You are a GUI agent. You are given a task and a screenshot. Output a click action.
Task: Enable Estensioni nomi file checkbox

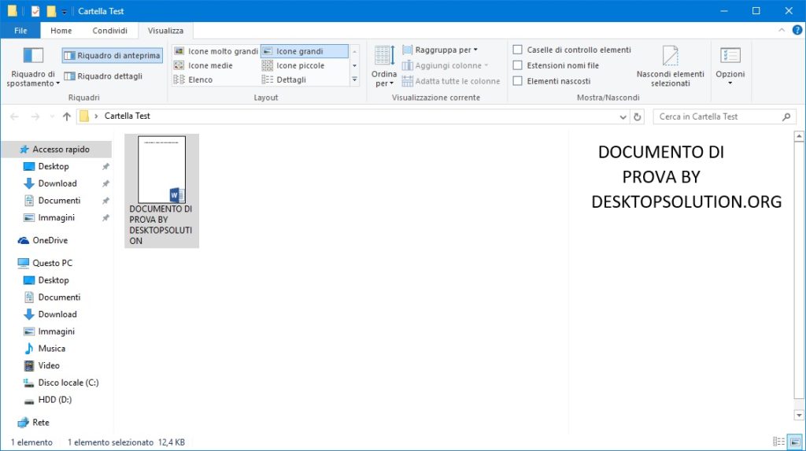(x=518, y=65)
